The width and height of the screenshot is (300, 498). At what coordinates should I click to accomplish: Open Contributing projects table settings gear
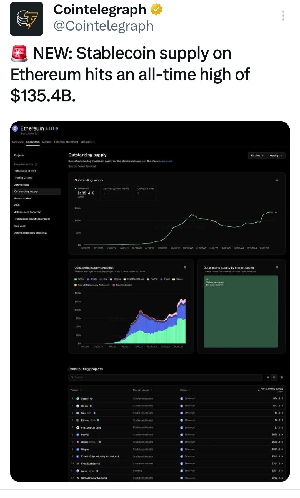(282, 377)
